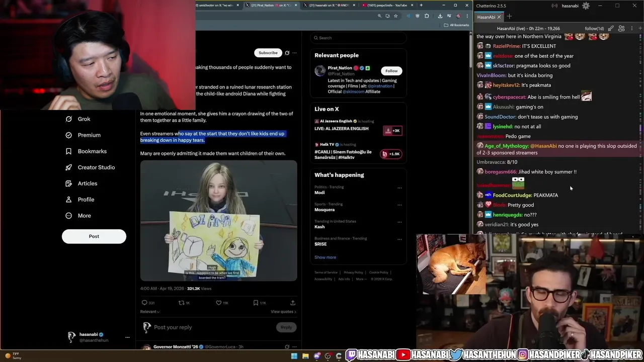Open the $RISE trending topic
This screenshot has width=644, height=362.
click(320, 244)
